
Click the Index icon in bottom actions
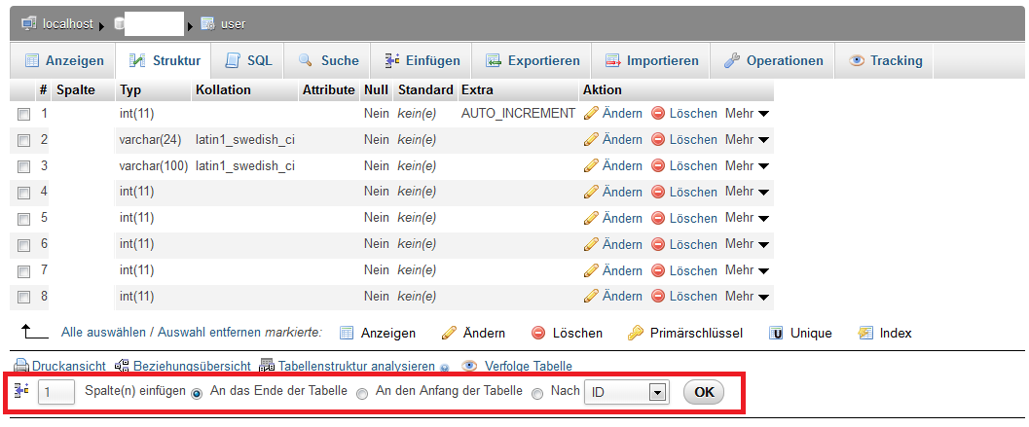pyautogui.click(x=865, y=334)
